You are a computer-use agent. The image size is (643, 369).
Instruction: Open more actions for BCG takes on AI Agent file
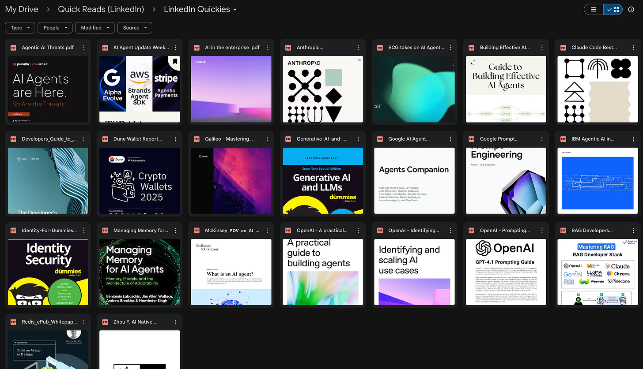point(450,48)
